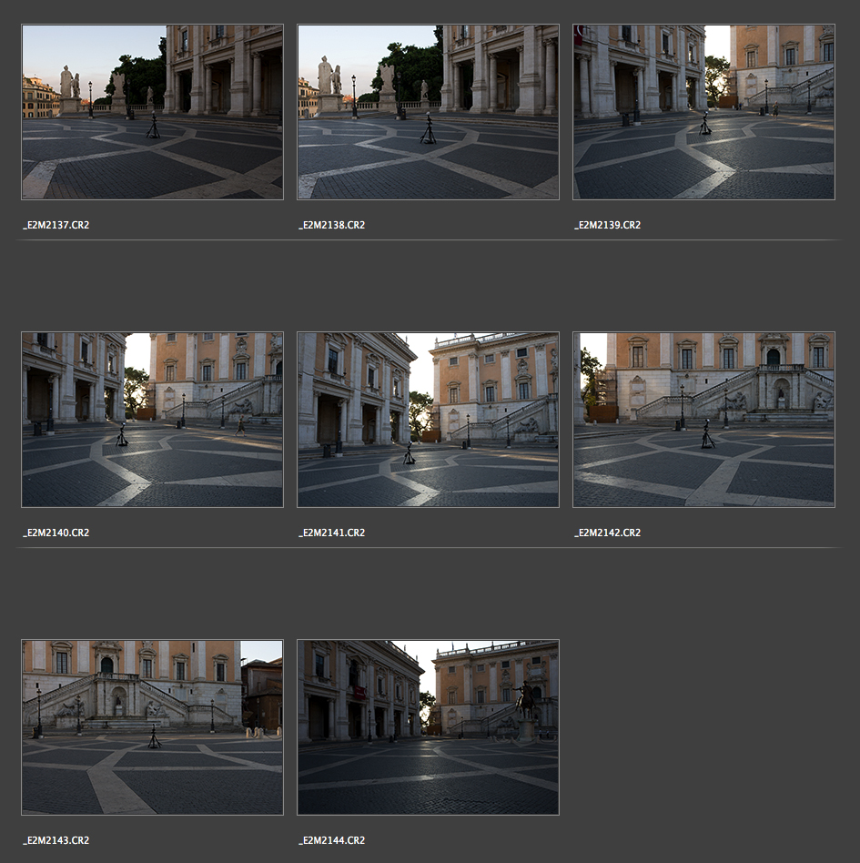Viewport: 860px width, 863px height.
Task: Select the filename label _E2M2141.CR2
Action: [332, 533]
